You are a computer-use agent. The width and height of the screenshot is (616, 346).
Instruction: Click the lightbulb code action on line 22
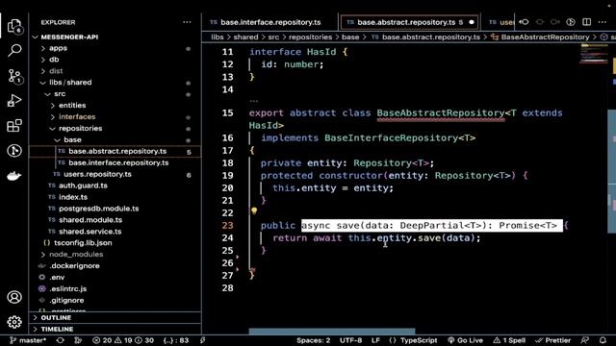coord(254,211)
